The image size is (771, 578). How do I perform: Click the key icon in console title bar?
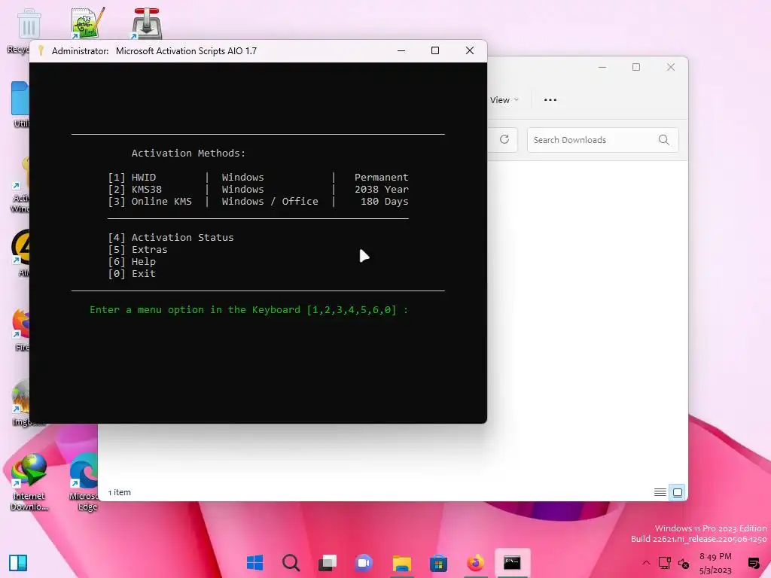point(41,50)
